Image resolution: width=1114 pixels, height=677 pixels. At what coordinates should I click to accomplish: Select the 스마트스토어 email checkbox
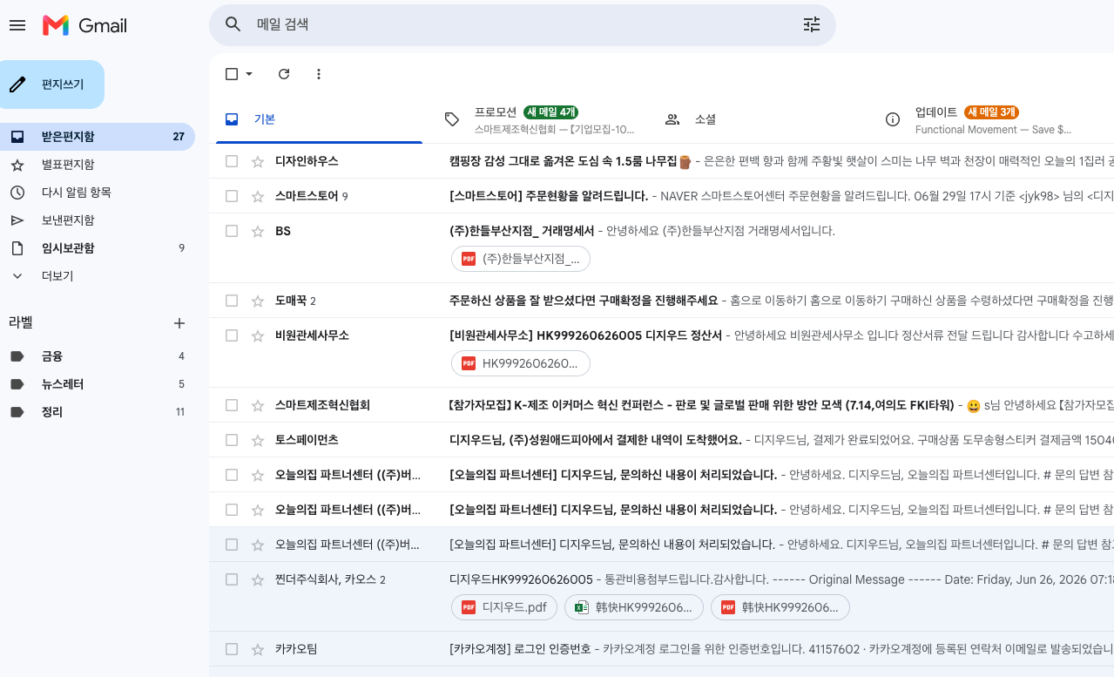point(232,196)
